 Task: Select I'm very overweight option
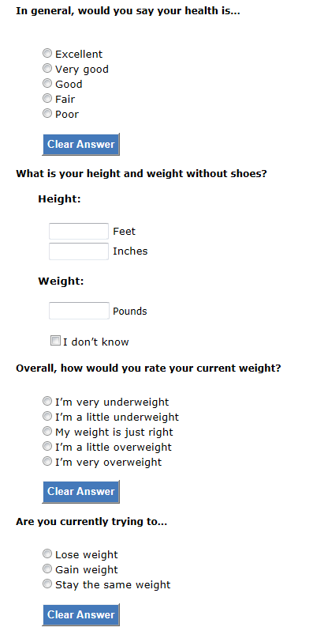point(47,461)
